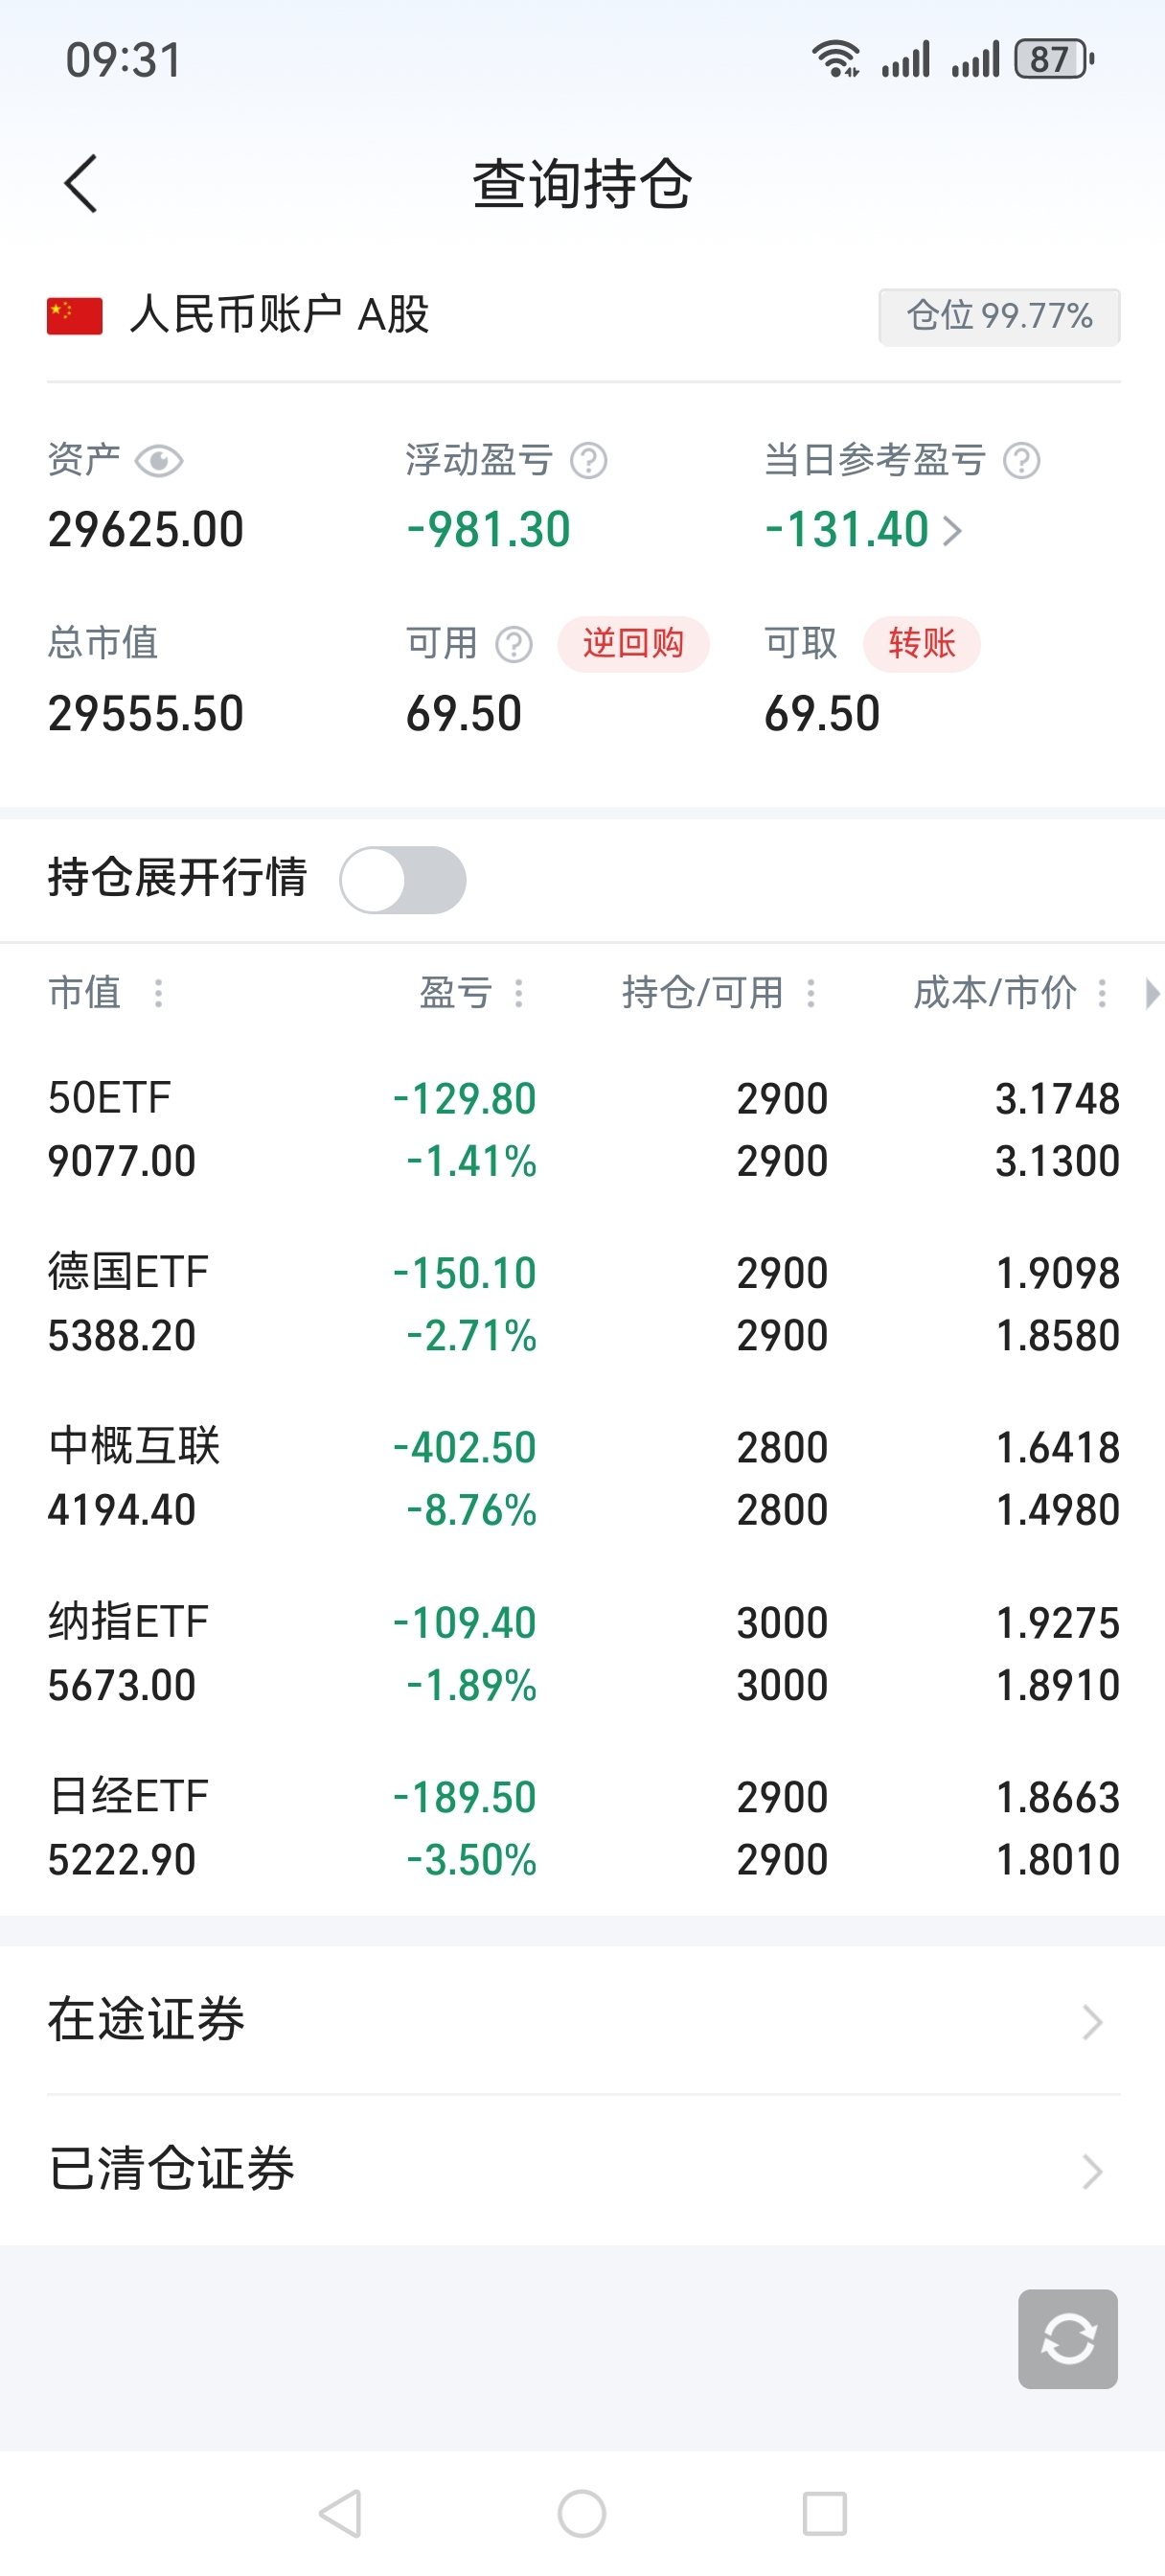
Task: Open 市值 column sort options
Action: point(158,994)
